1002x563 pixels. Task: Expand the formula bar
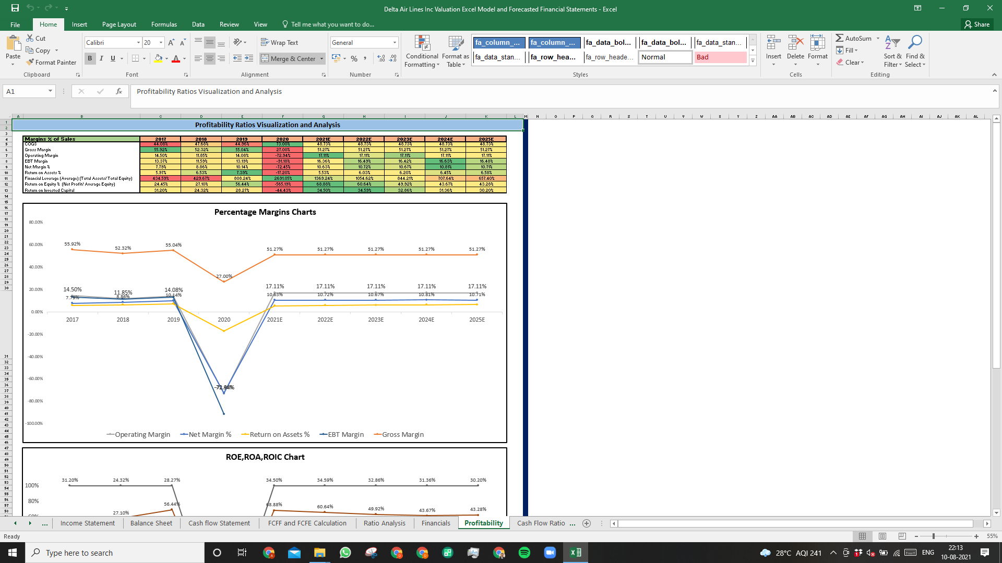point(994,91)
